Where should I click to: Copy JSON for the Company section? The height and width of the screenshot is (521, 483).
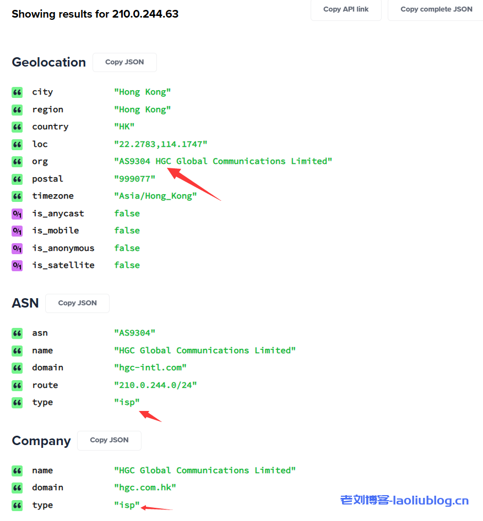click(109, 440)
